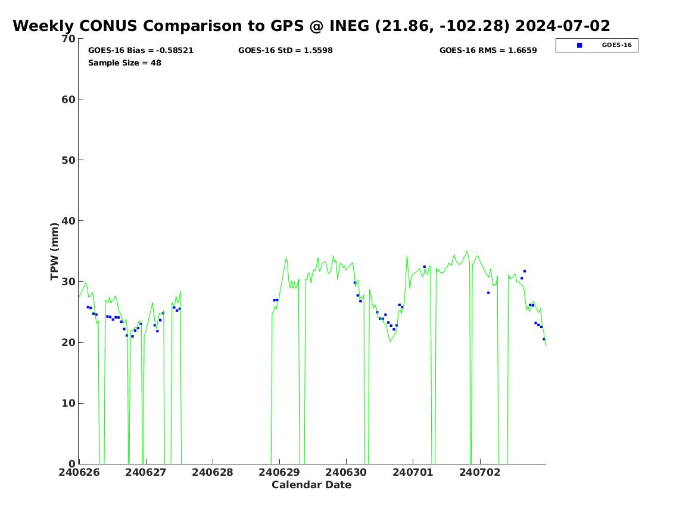
Task: Click the 'Calendar Date' x-axis label
Action: pos(311,485)
